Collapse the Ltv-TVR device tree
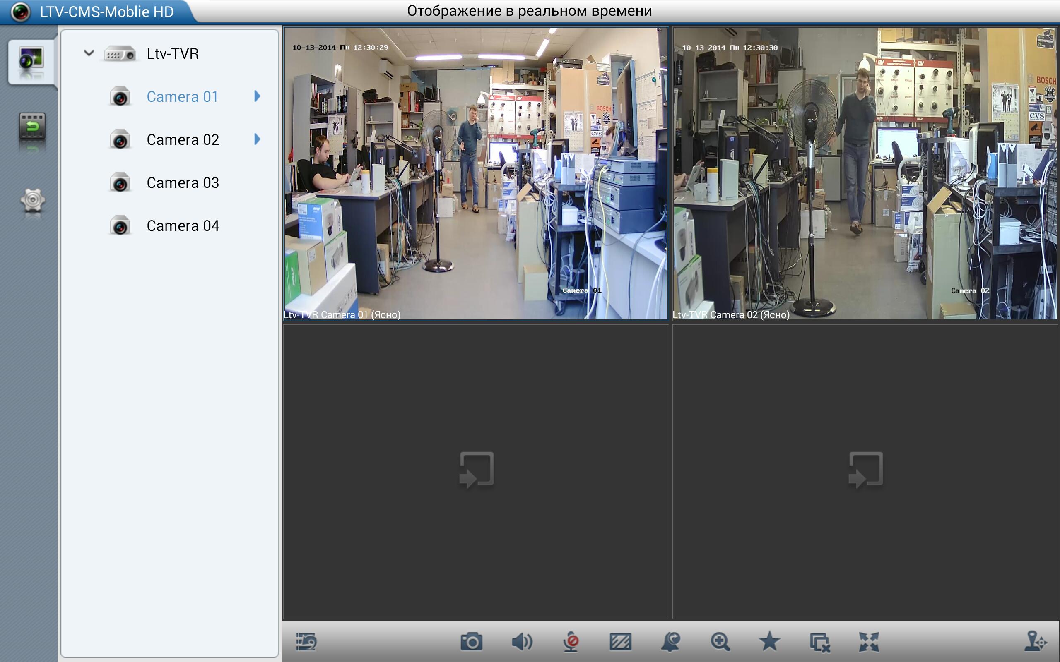This screenshot has height=662, width=1060. (89, 53)
